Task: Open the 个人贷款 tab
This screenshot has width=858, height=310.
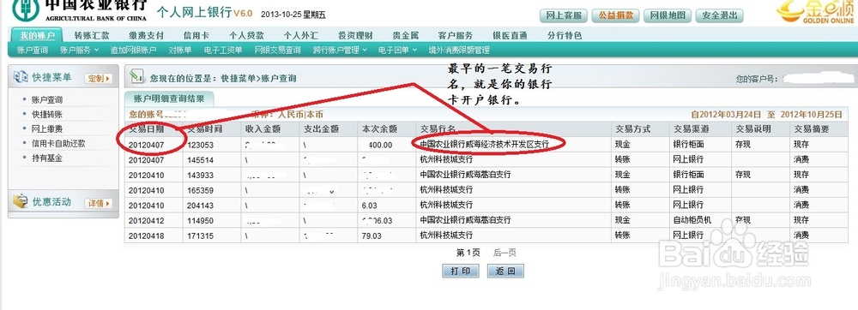Action: (x=246, y=35)
